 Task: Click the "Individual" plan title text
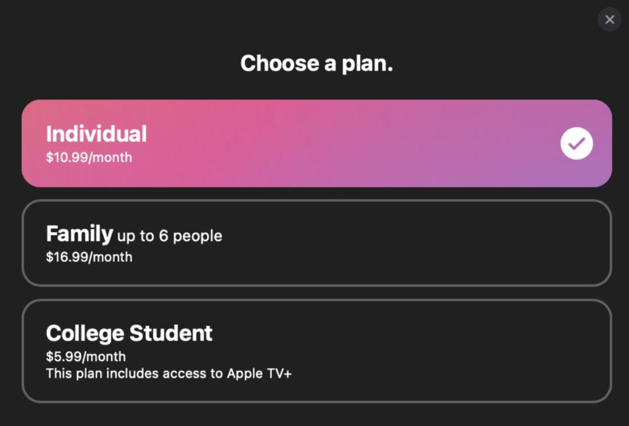[x=96, y=134]
